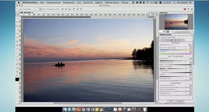This screenshot has width=209, height=112.
Task: Select the Hand tool
Action: pos(17,72)
